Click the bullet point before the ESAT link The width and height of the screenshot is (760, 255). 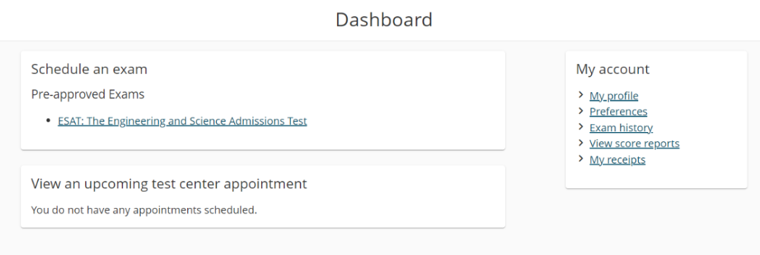point(48,120)
